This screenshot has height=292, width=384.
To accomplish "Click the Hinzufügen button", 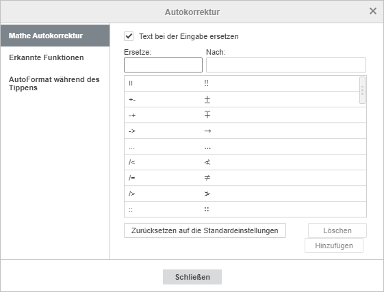I will click(334, 245).
